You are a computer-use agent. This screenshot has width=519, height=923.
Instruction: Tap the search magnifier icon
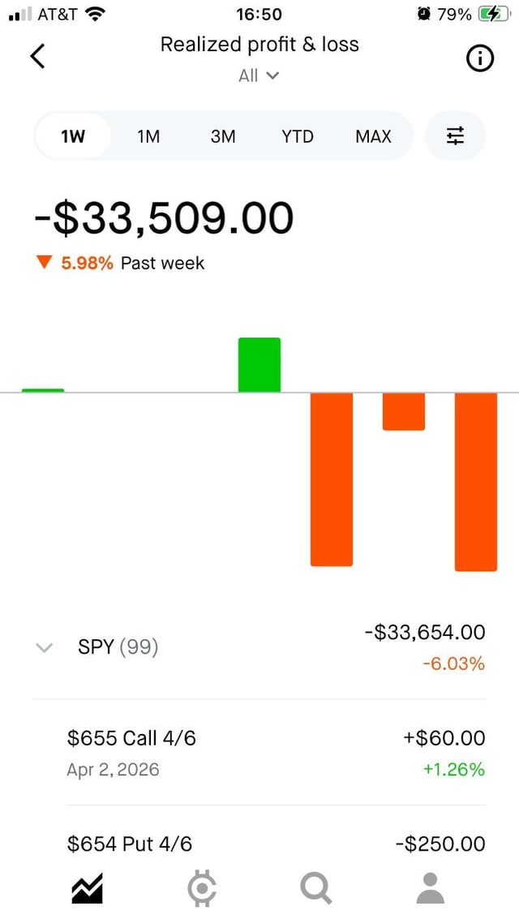coord(316,889)
